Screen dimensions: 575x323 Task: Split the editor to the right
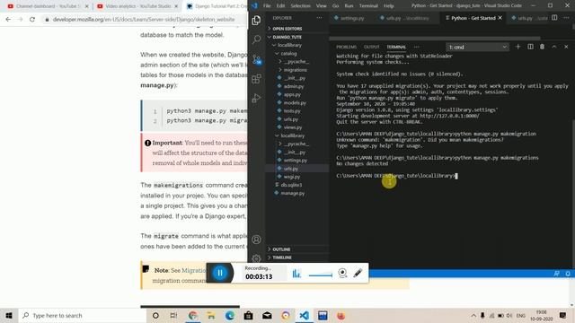[x=554, y=18]
